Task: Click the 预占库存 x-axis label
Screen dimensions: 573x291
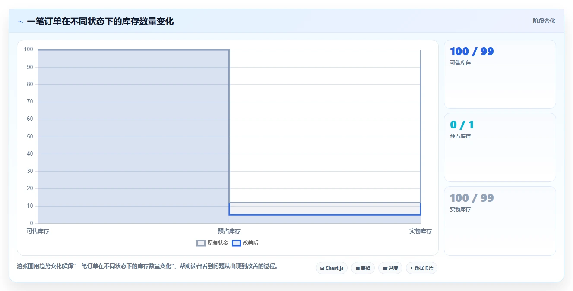Action: click(229, 231)
